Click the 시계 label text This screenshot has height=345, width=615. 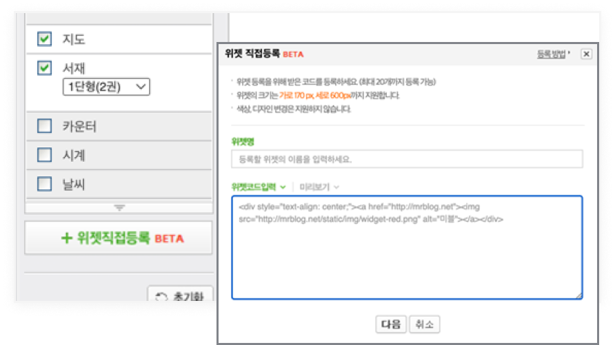74,156
